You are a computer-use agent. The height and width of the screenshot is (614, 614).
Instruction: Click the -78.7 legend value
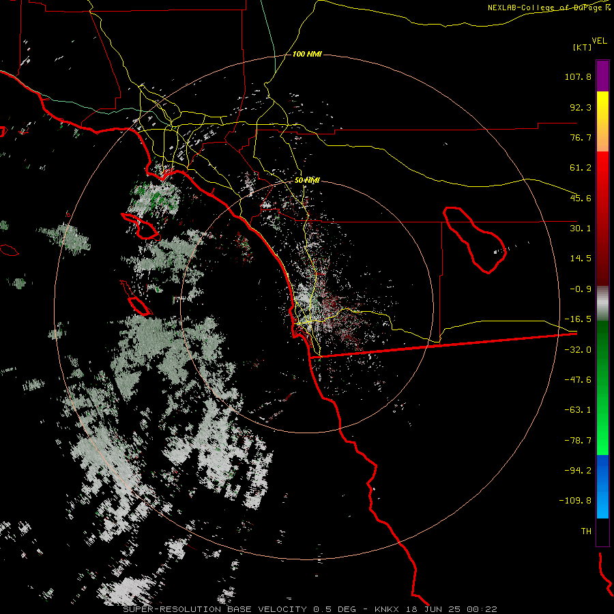[578, 441]
